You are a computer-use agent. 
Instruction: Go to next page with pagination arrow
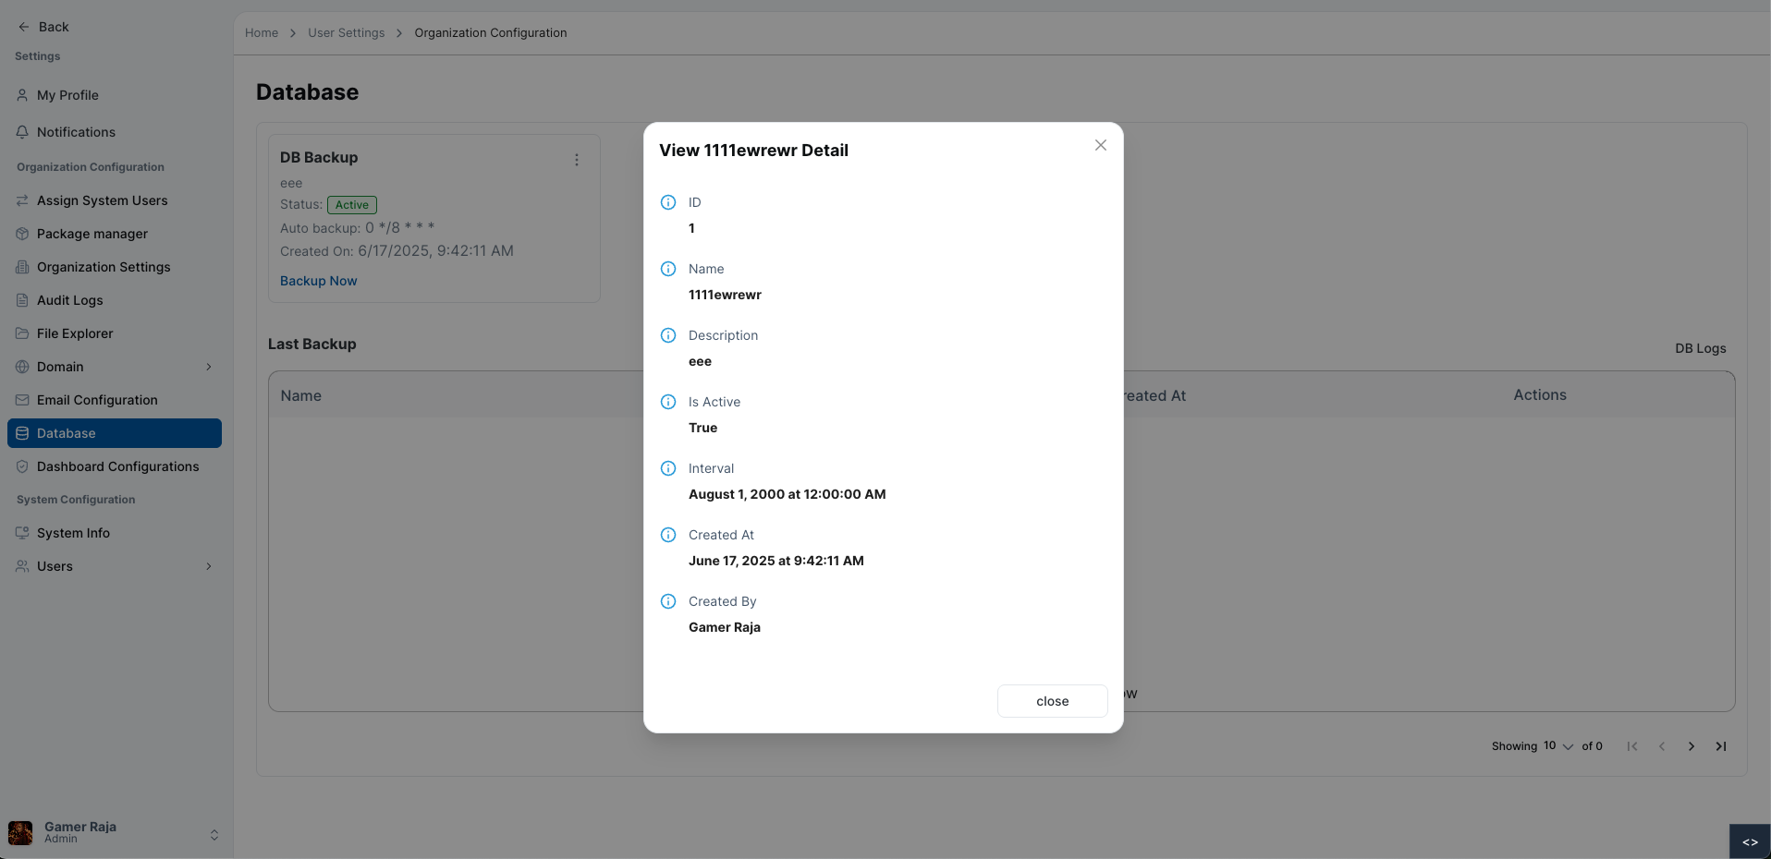pyautogui.click(x=1692, y=746)
